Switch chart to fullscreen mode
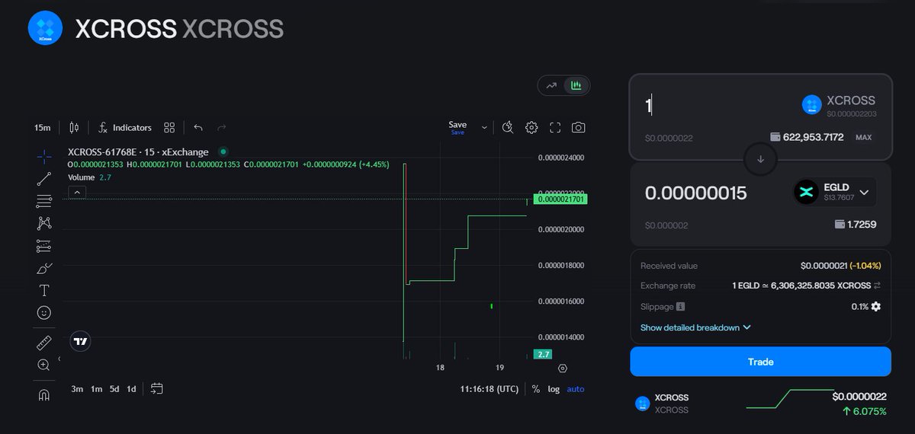 coord(555,127)
